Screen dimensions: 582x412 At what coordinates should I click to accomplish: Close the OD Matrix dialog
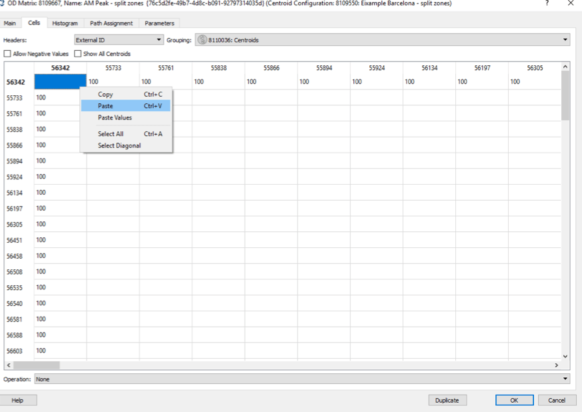tap(571, 3)
